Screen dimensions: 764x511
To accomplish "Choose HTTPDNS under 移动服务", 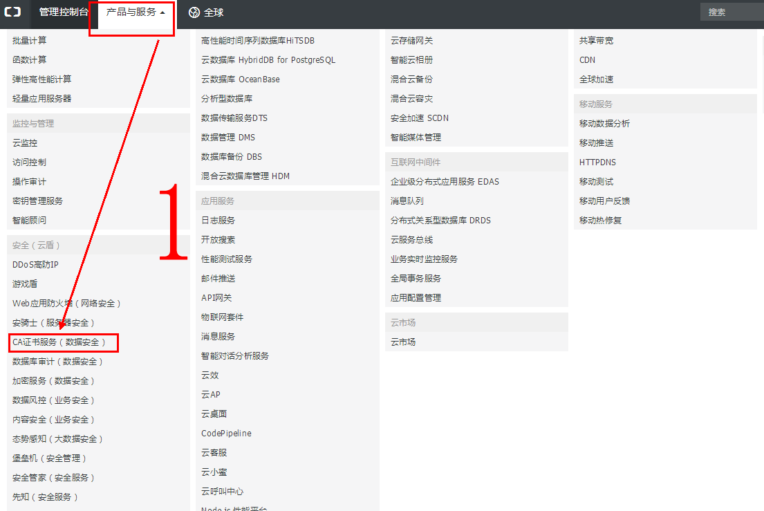I will click(x=597, y=162).
